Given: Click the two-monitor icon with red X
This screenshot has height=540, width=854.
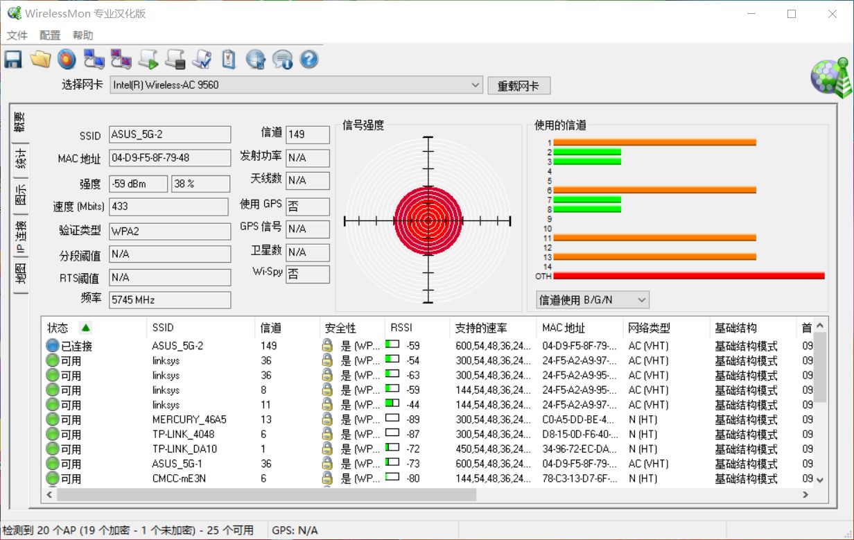Looking at the screenshot, I should point(121,60).
